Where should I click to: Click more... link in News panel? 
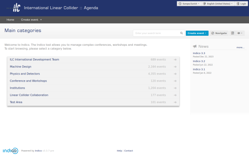[x=240, y=47]
